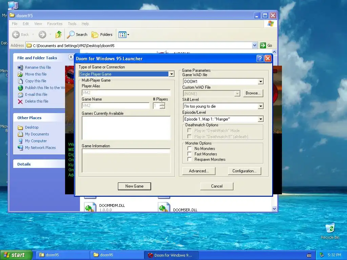Click the Browse... button for custom WAD

(x=253, y=93)
